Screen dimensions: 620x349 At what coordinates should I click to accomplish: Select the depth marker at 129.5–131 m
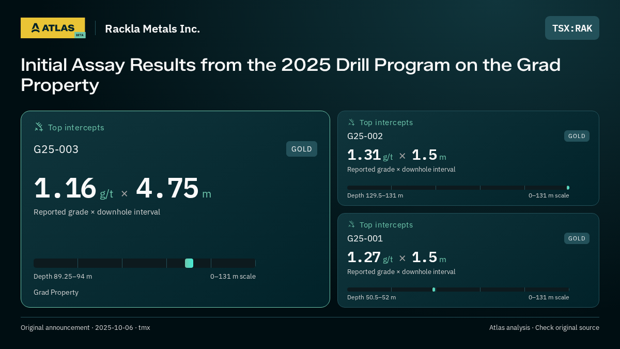(x=568, y=188)
